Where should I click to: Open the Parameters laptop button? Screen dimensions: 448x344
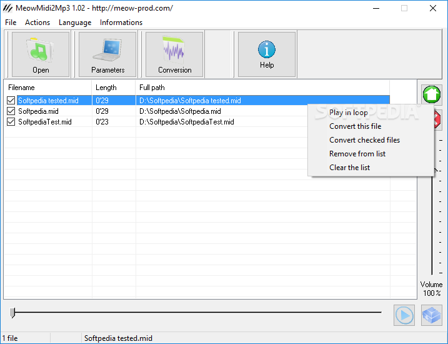pos(107,54)
